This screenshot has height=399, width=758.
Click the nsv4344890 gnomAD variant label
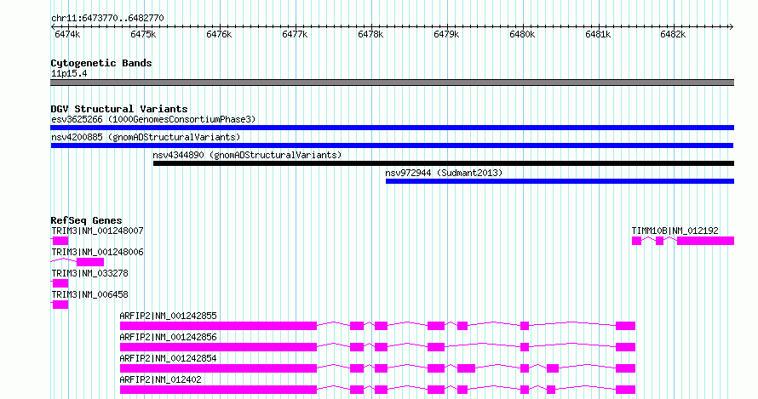[x=247, y=155]
